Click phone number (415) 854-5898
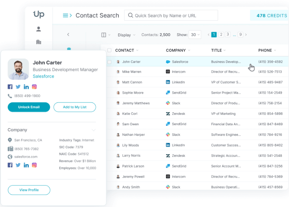Viewport: 289px width, 207px height. (270, 114)
